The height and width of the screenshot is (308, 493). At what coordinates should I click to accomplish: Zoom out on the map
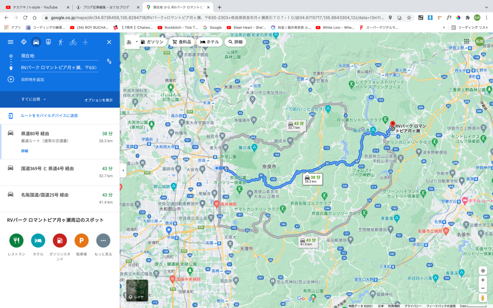point(483,288)
